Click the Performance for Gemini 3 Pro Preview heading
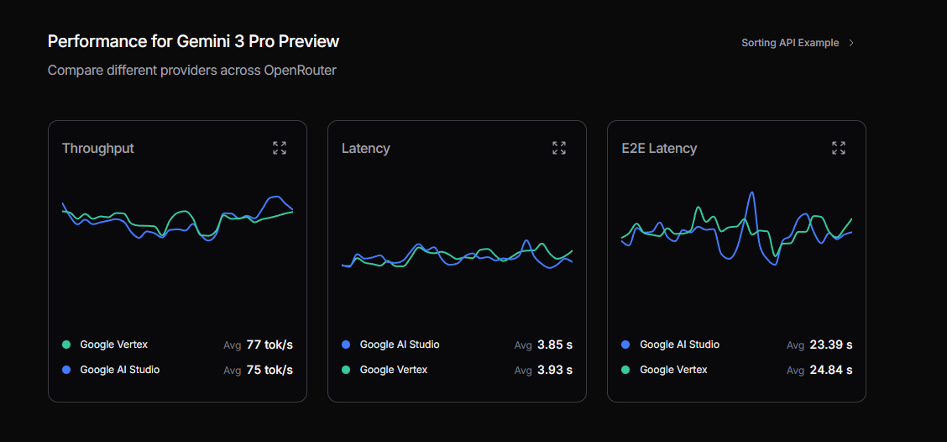 coord(193,41)
